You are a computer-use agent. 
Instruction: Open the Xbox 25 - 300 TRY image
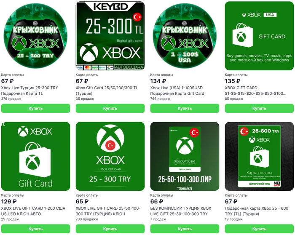click(110, 156)
